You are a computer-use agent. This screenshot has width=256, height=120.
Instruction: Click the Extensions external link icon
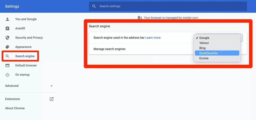(x=51, y=99)
